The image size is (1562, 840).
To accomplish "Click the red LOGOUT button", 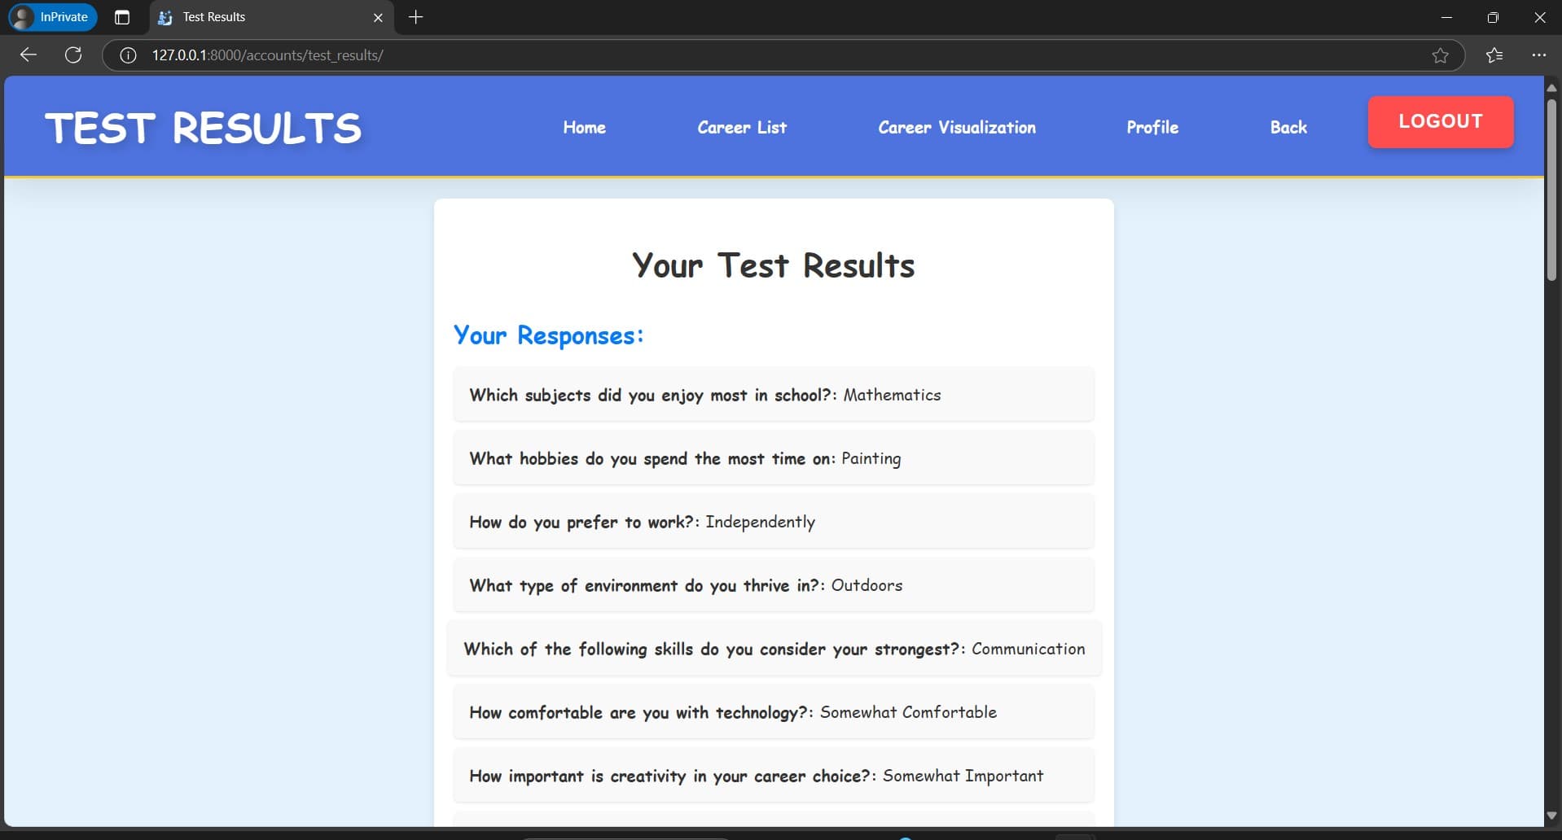I will [1441, 121].
